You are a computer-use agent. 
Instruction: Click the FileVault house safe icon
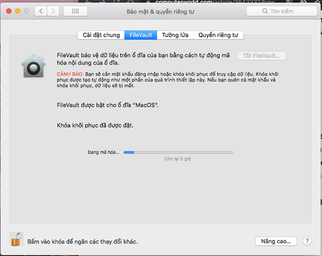coord(34,66)
